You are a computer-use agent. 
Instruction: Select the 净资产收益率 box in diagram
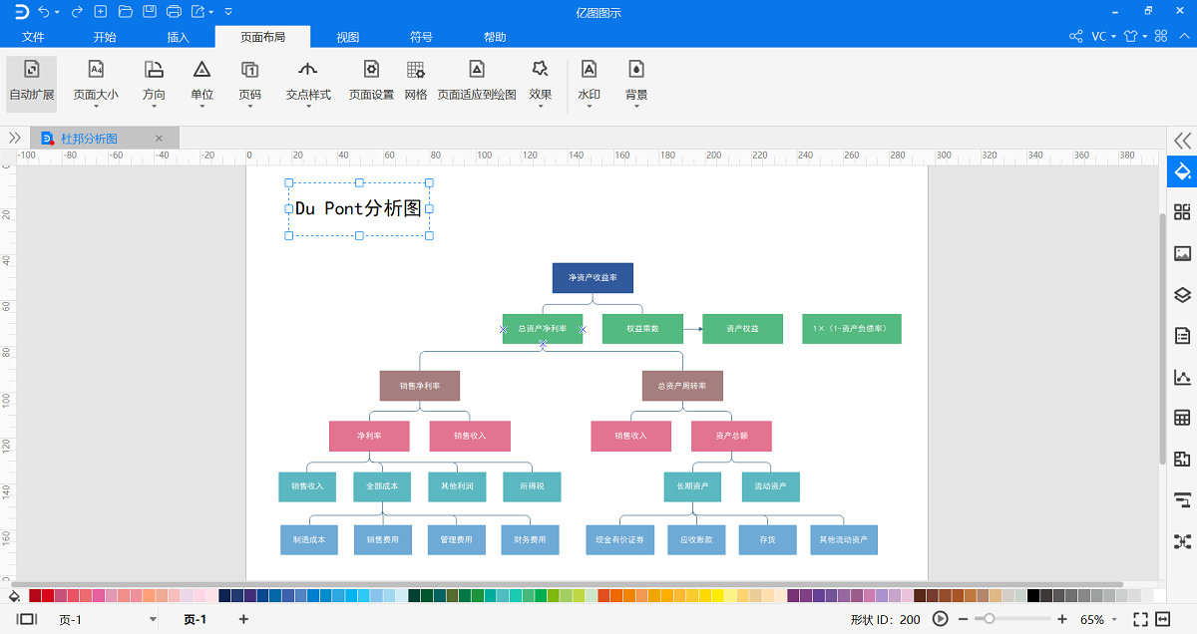pos(593,278)
